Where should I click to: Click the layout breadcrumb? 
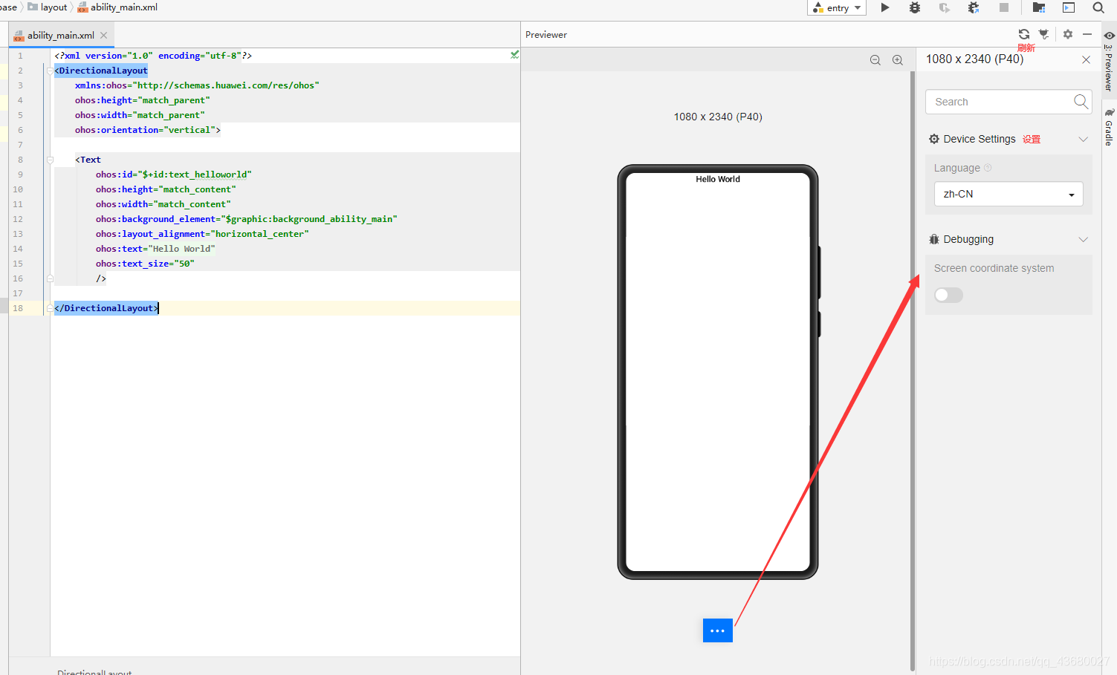[48, 7]
